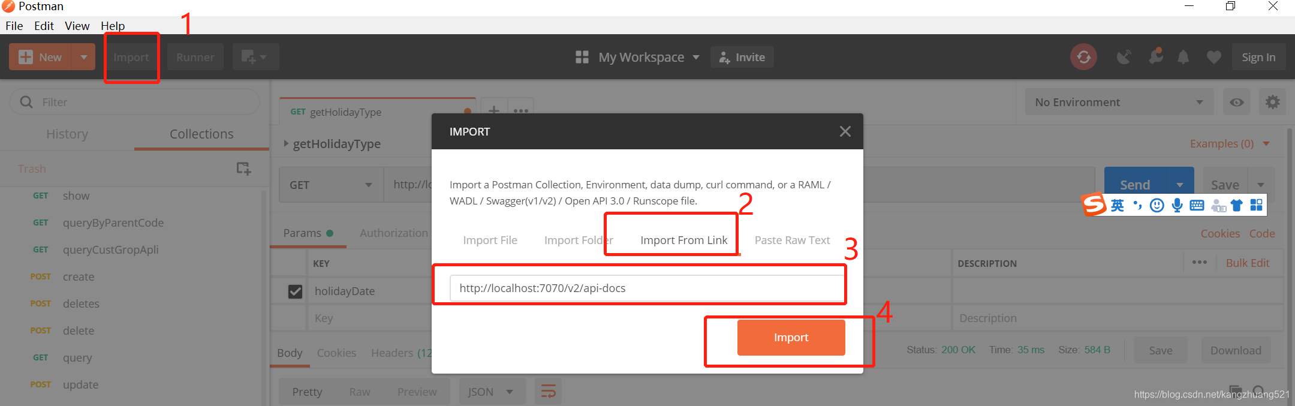
Task: Open JSON format dropdown
Action: point(492,392)
